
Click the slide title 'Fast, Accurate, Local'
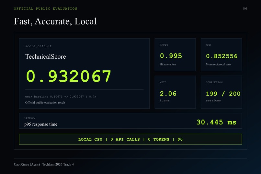[x=55, y=21]
